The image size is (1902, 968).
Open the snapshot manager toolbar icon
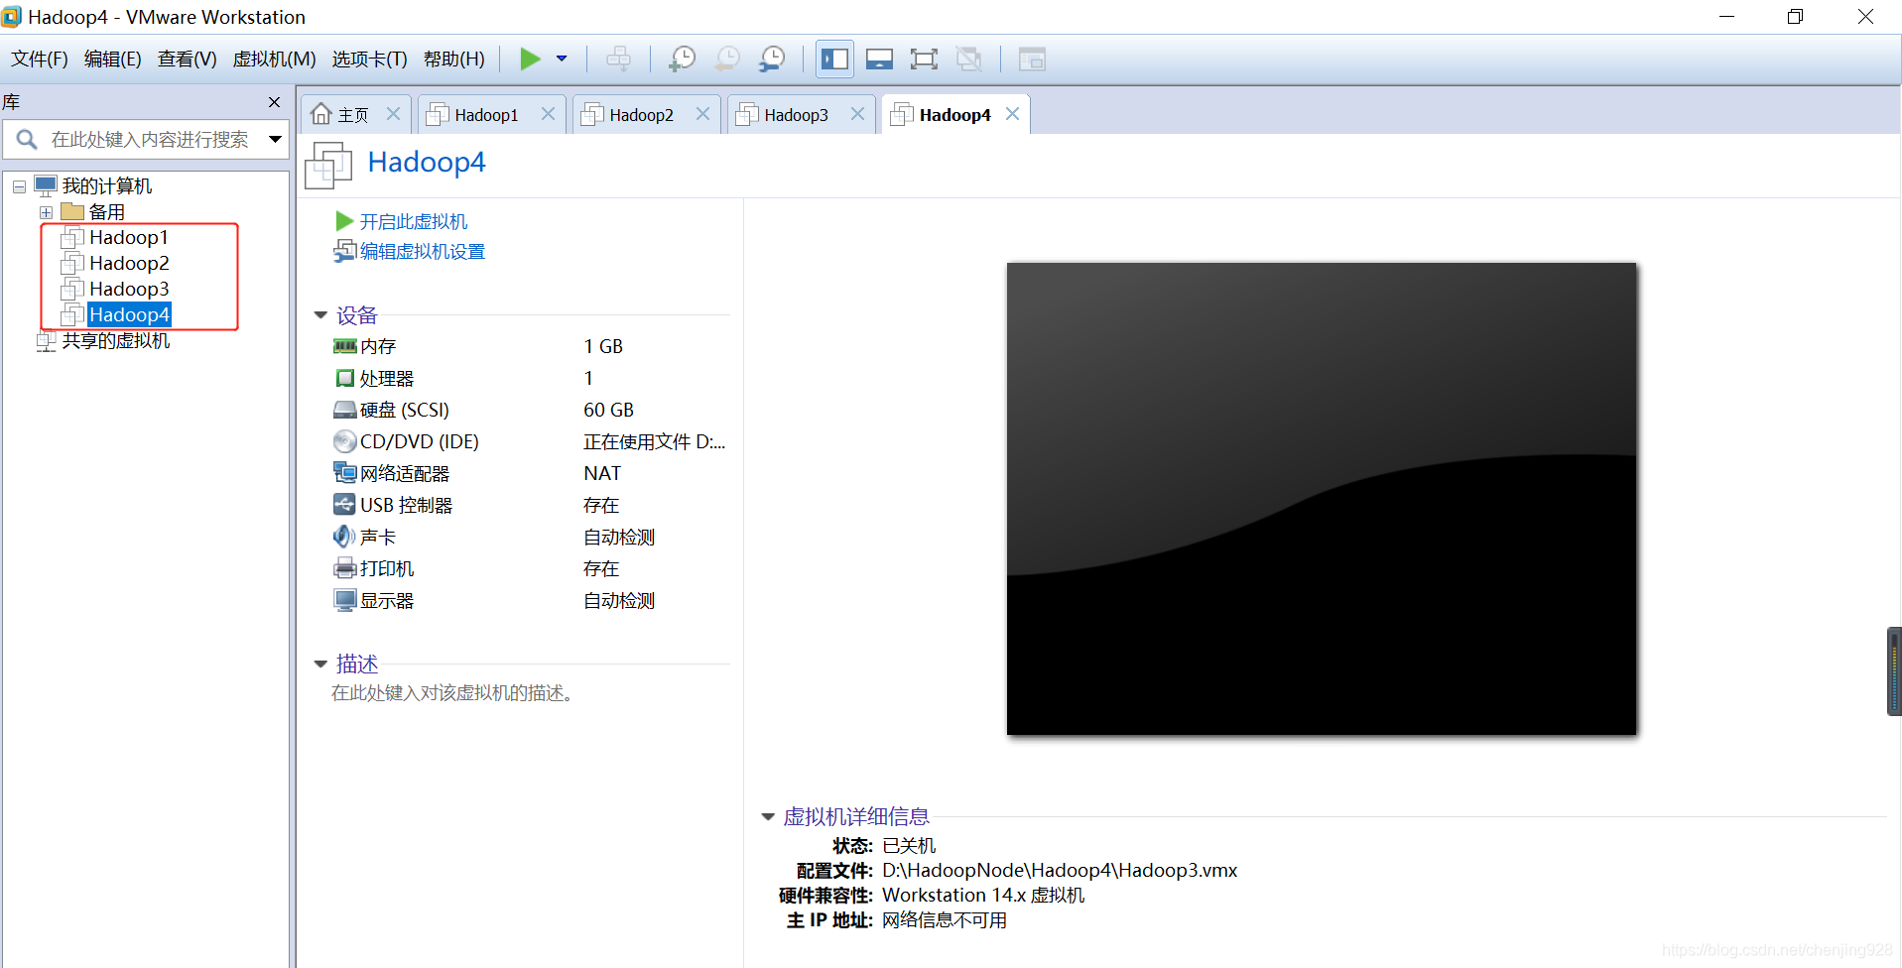click(772, 59)
